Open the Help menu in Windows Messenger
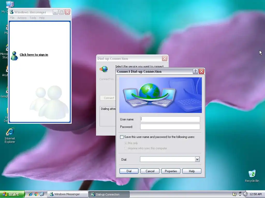The height and width of the screenshot is (198, 265). click(42, 18)
